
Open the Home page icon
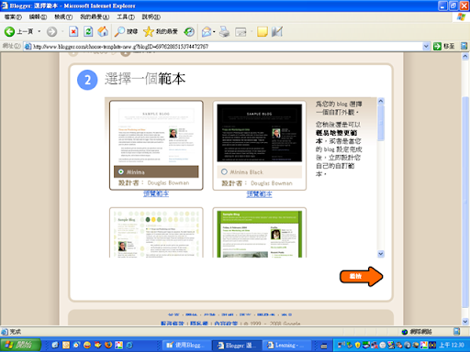[103, 31]
